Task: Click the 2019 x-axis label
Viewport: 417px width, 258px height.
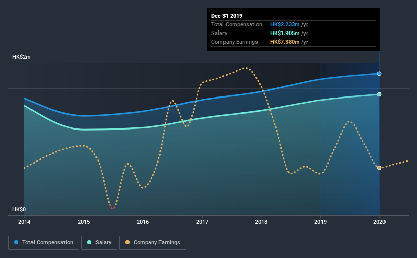Action: 320,222
